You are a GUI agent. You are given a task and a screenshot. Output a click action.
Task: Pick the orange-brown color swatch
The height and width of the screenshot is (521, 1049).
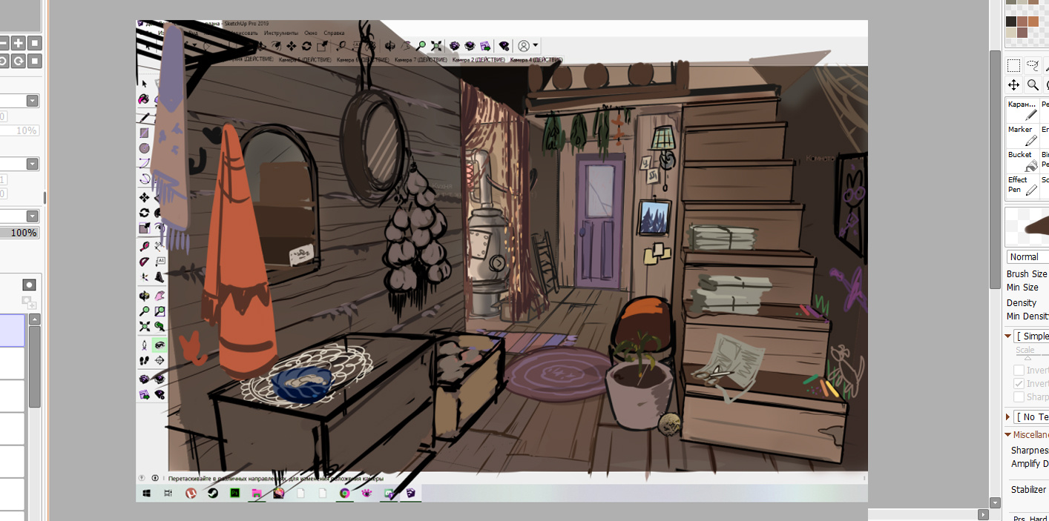pos(1033,21)
